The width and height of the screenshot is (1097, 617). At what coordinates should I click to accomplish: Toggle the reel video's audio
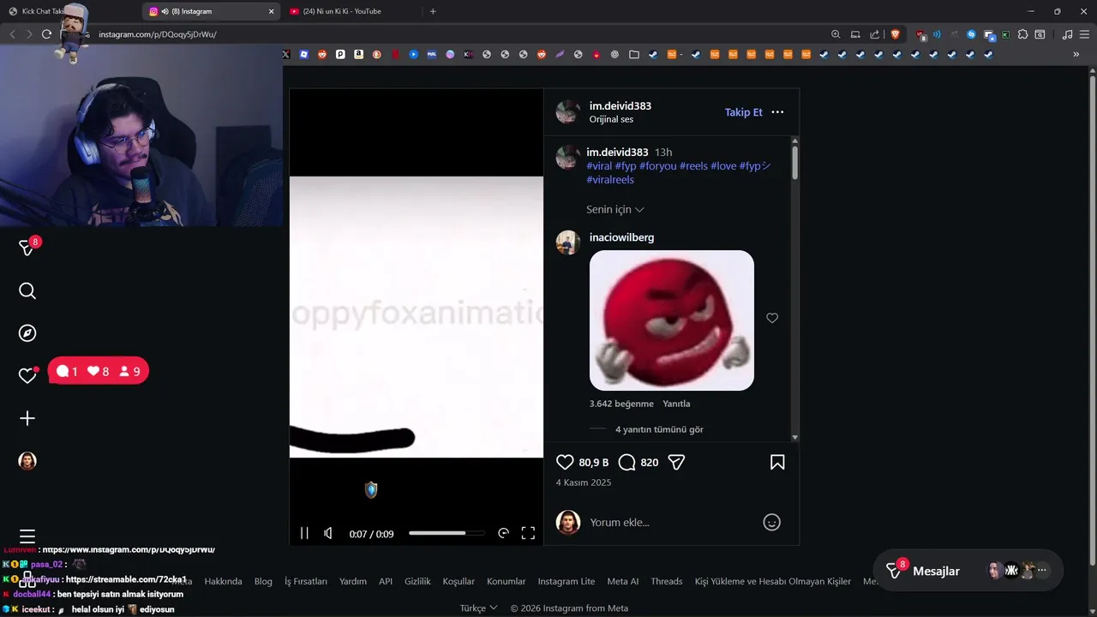(328, 533)
